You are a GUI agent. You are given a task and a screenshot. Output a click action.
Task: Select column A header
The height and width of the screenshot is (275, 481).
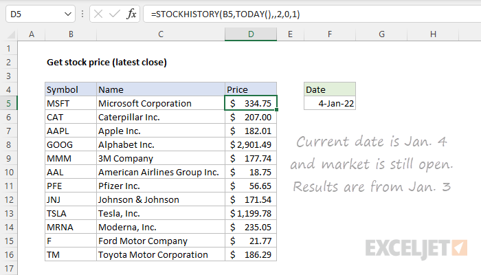point(32,34)
